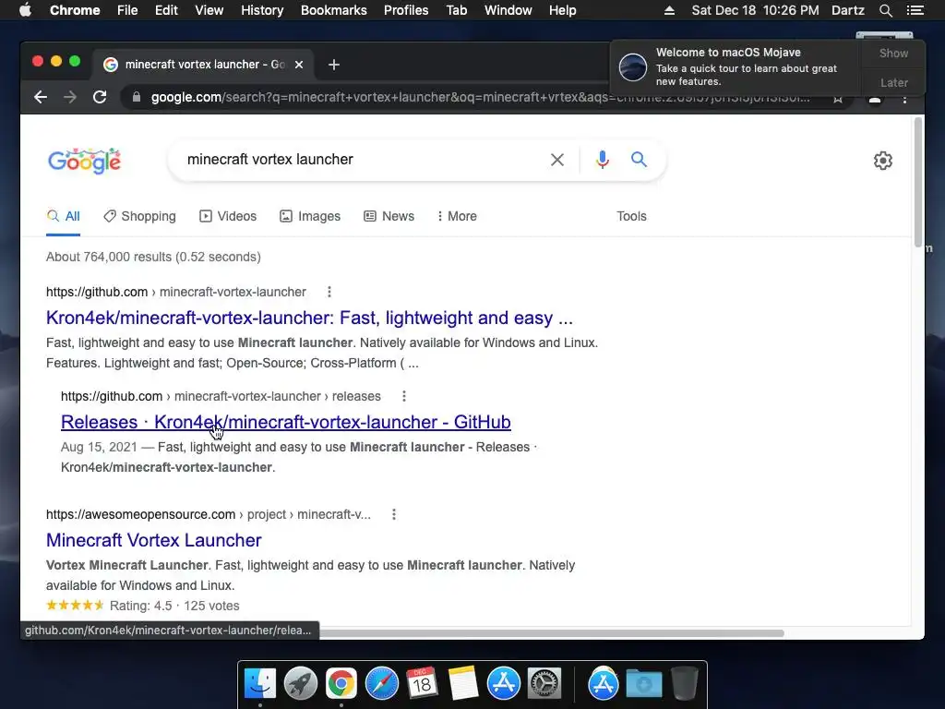Open the Chrome menu in menu bar
Screen dimensions: 945x709
click(75, 10)
